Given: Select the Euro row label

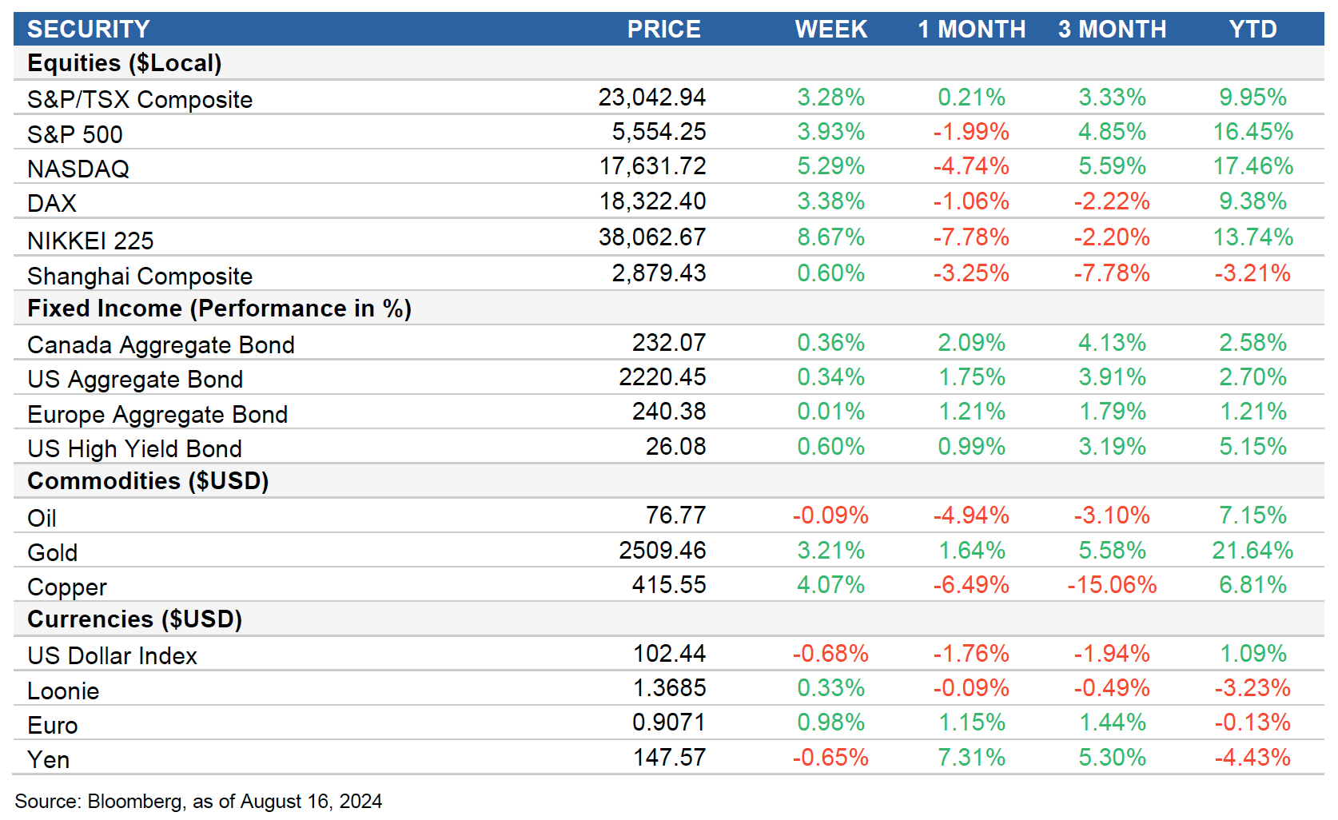Looking at the screenshot, I should pos(52,726).
